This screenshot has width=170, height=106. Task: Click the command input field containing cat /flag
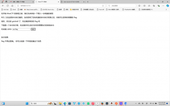pyautogui.click(x=21, y=29)
